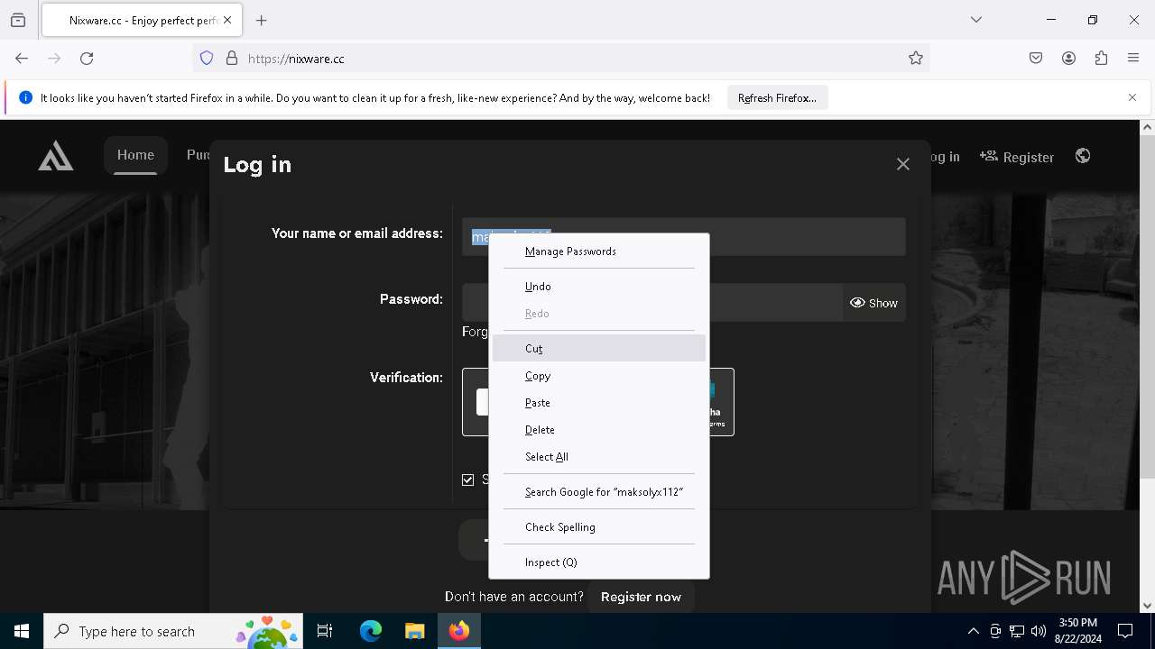Choose Copy in context menu

click(x=599, y=376)
